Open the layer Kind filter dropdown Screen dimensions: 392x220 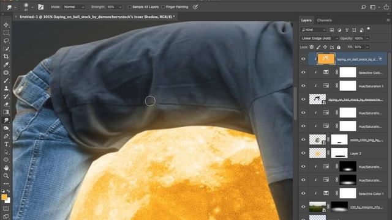[x=314, y=30]
